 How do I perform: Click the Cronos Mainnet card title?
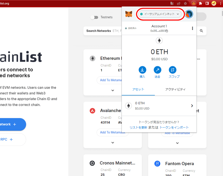pyautogui.click(x=117, y=163)
